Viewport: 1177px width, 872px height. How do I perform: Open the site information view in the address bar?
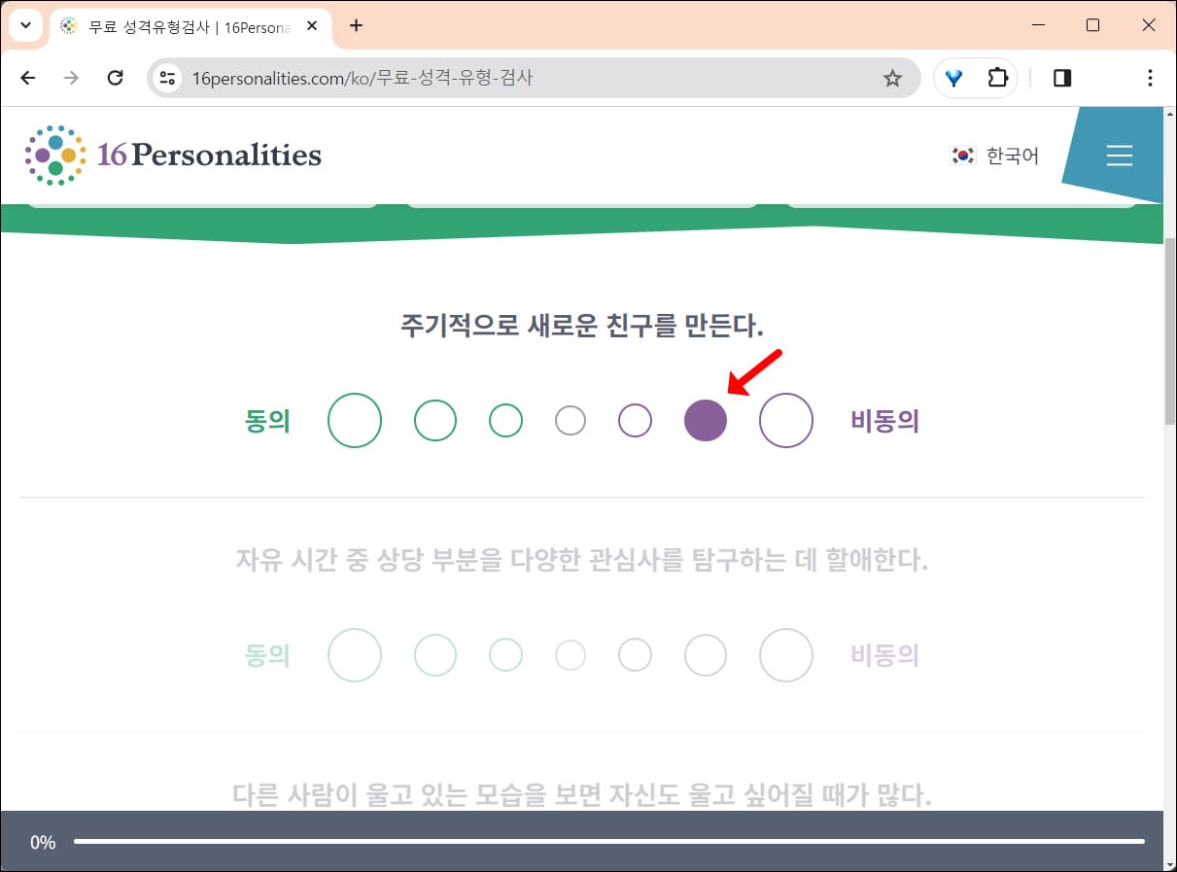click(167, 78)
